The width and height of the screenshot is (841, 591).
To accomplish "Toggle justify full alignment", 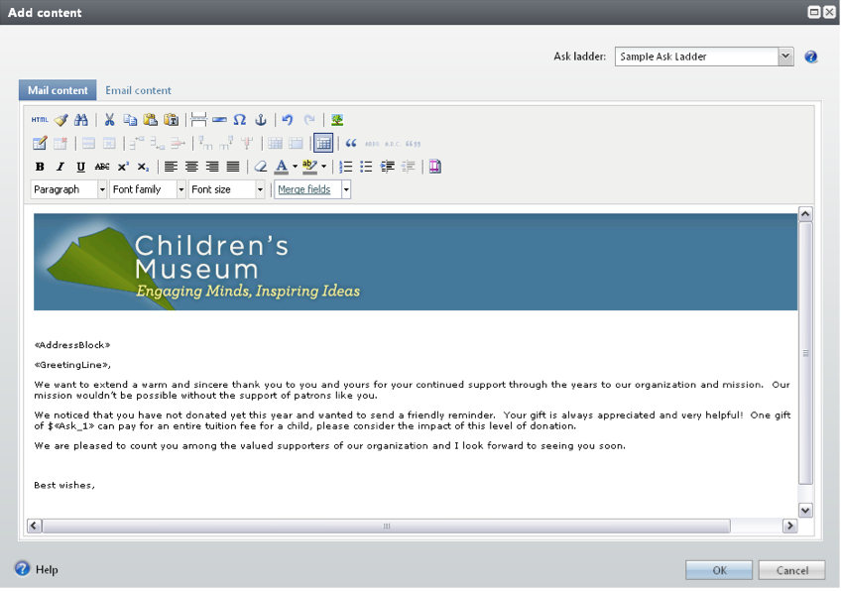I will [x=233, y=167].
